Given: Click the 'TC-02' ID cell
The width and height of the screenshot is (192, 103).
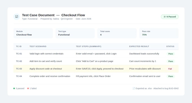Looking at the screenshot, I should pos(19,61).
